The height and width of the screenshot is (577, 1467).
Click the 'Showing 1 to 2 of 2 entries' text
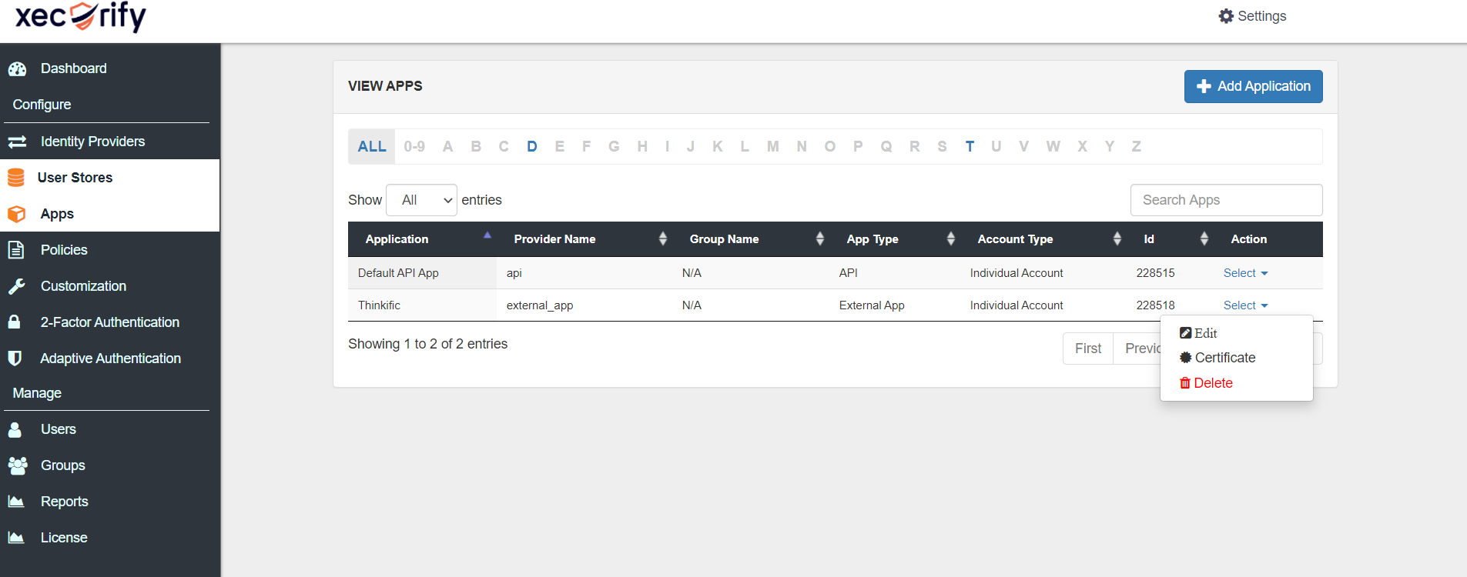coord(427,344)
